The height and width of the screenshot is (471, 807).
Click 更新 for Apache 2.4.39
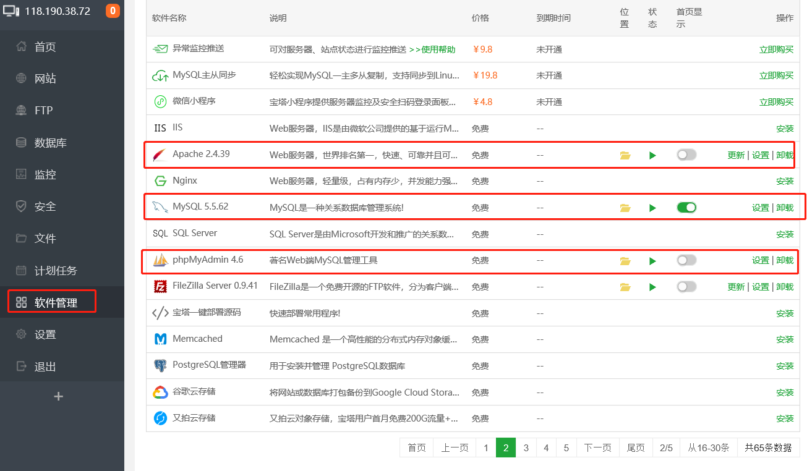coord(736,155)
